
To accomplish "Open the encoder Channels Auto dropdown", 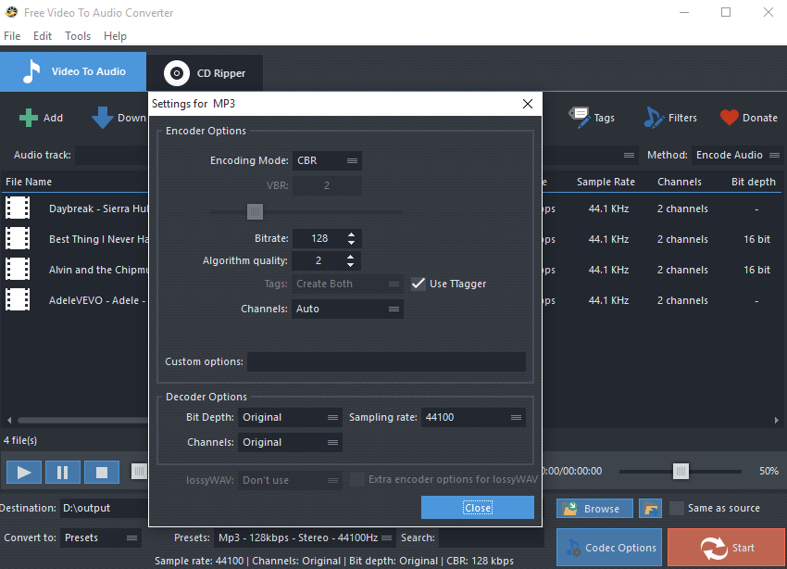I will click(347, 309).
